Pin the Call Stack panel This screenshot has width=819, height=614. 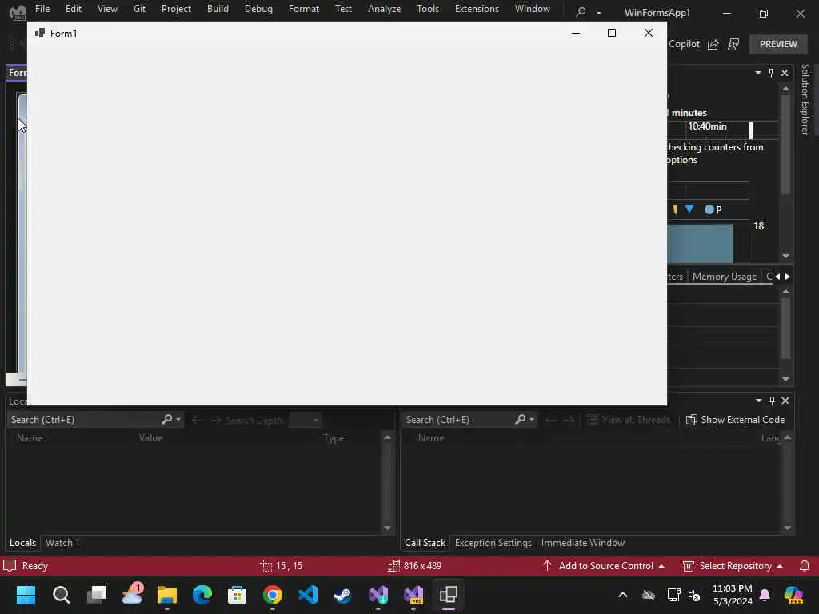(x=772, y=401)
